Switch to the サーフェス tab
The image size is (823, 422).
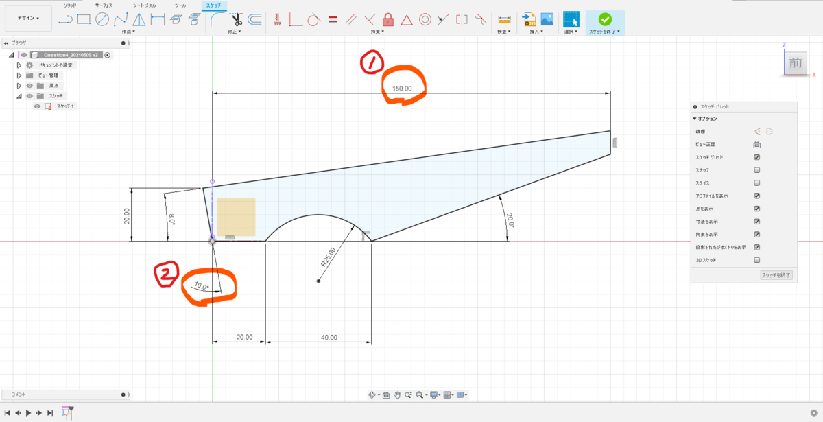coord(104,5)
